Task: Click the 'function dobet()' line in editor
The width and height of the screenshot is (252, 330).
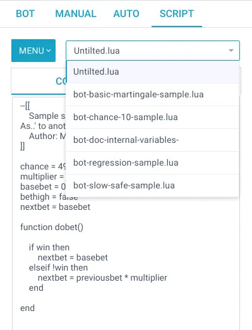Action: (52, 227)
